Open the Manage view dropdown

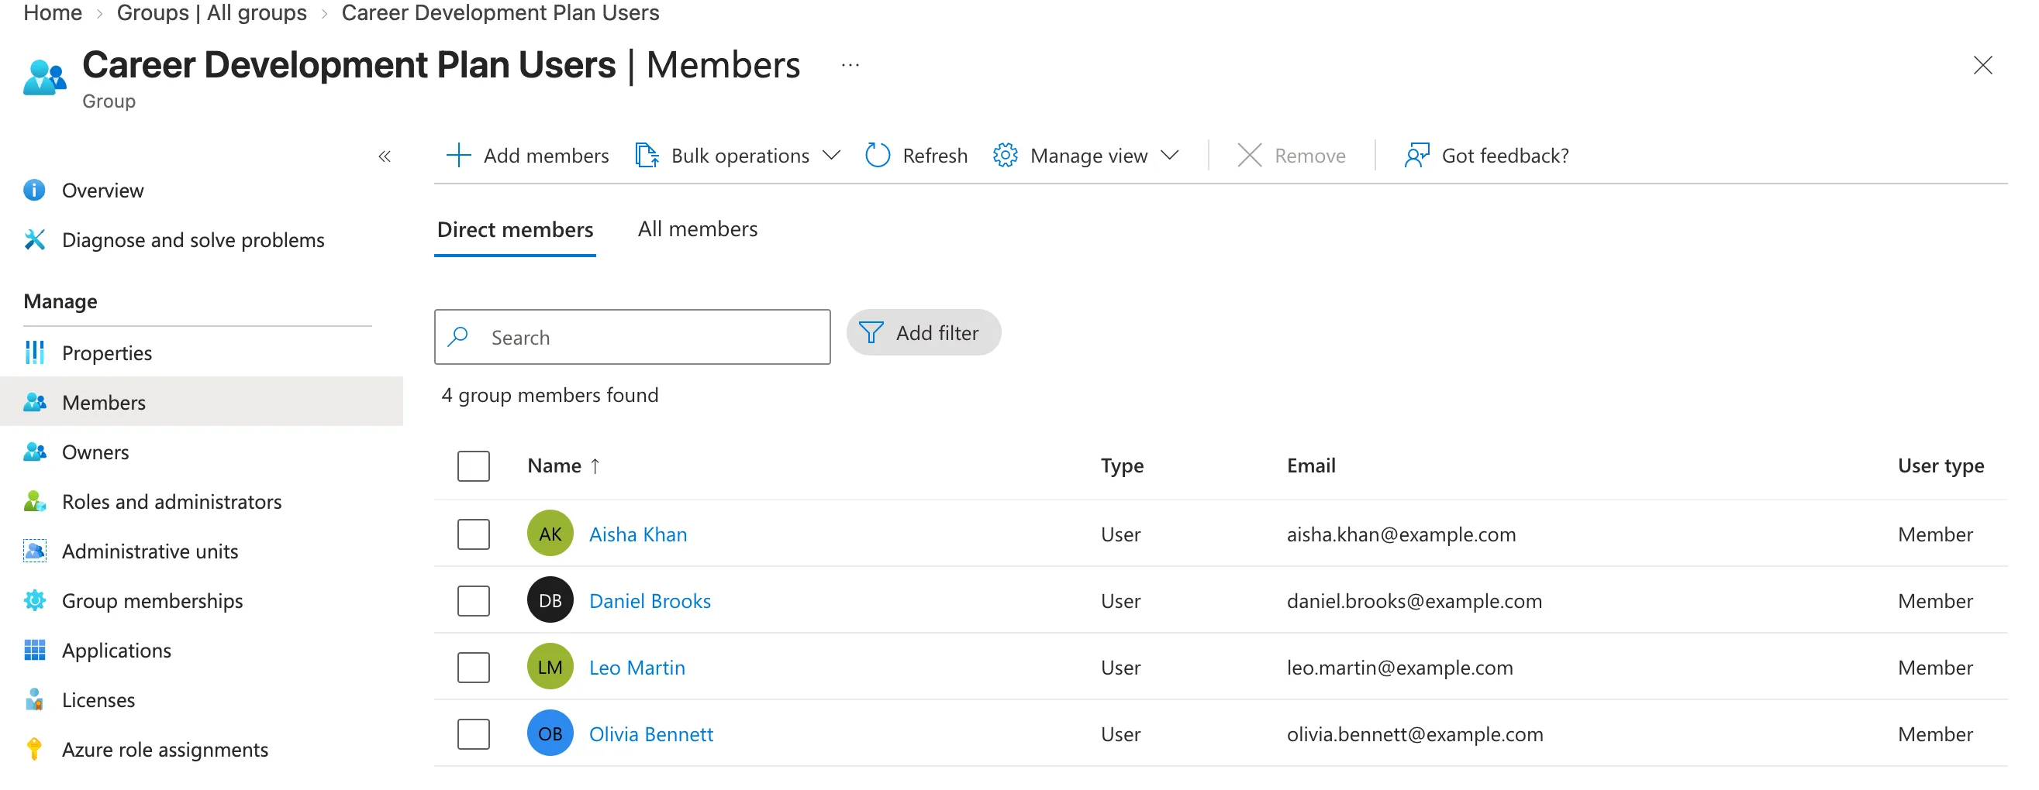[x=1086, y=156]
